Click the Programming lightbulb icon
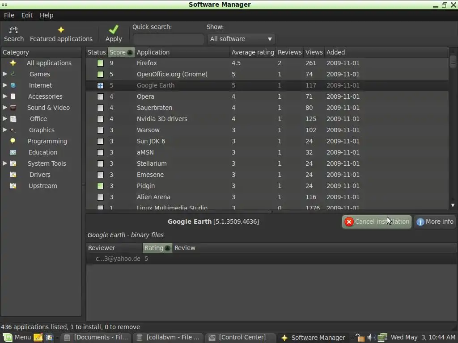458x343 pixels. click(13, 141)
